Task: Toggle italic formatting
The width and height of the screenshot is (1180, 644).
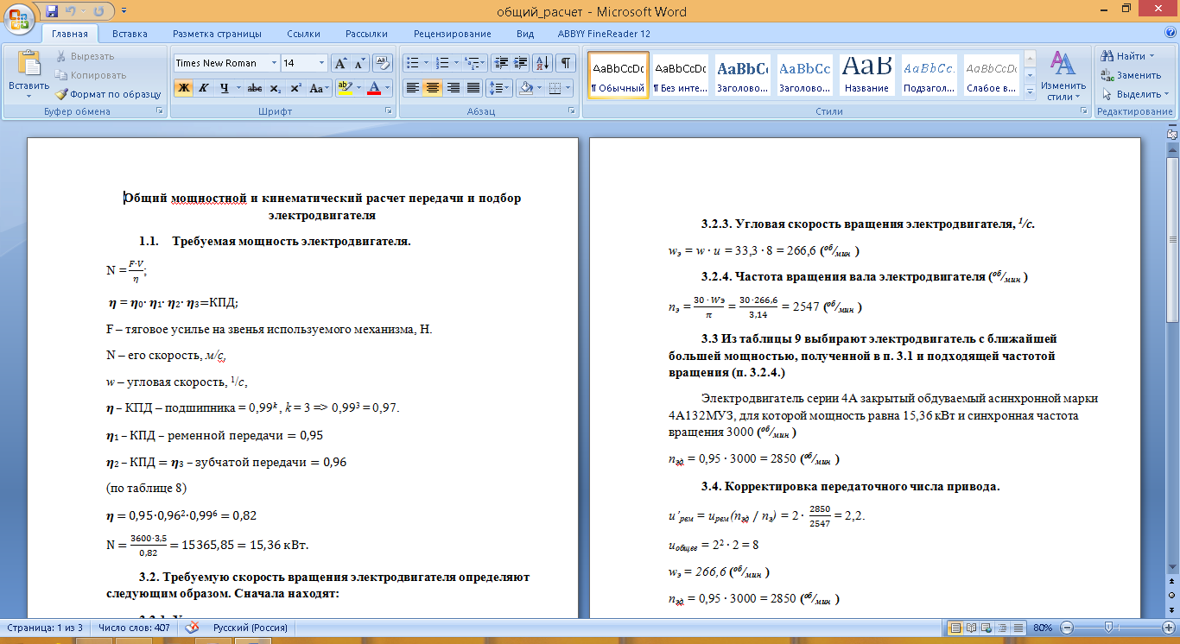Action: click(x=203, y=88)
